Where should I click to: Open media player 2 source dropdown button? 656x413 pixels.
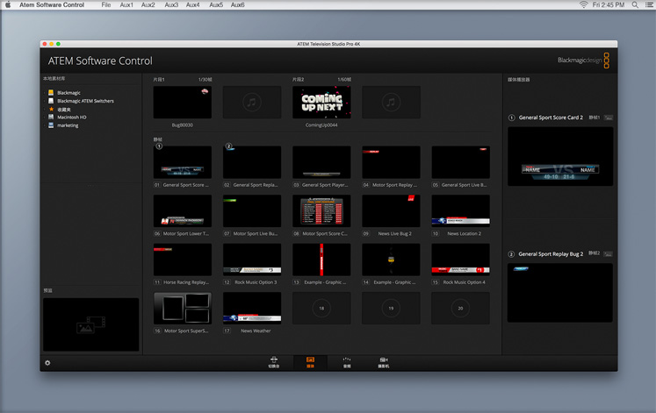609,254
